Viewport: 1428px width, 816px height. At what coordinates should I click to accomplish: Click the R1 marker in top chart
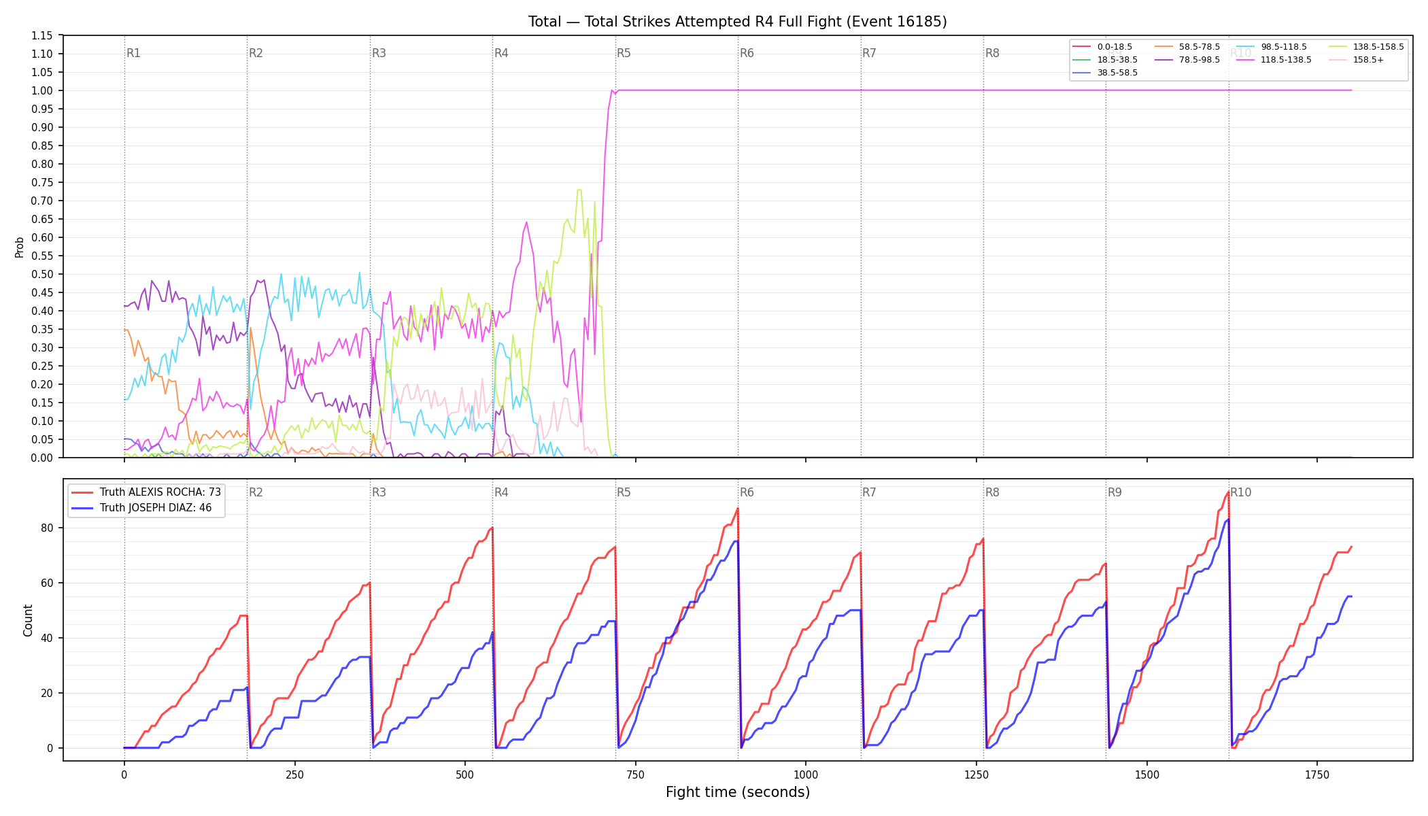point(133,53)
